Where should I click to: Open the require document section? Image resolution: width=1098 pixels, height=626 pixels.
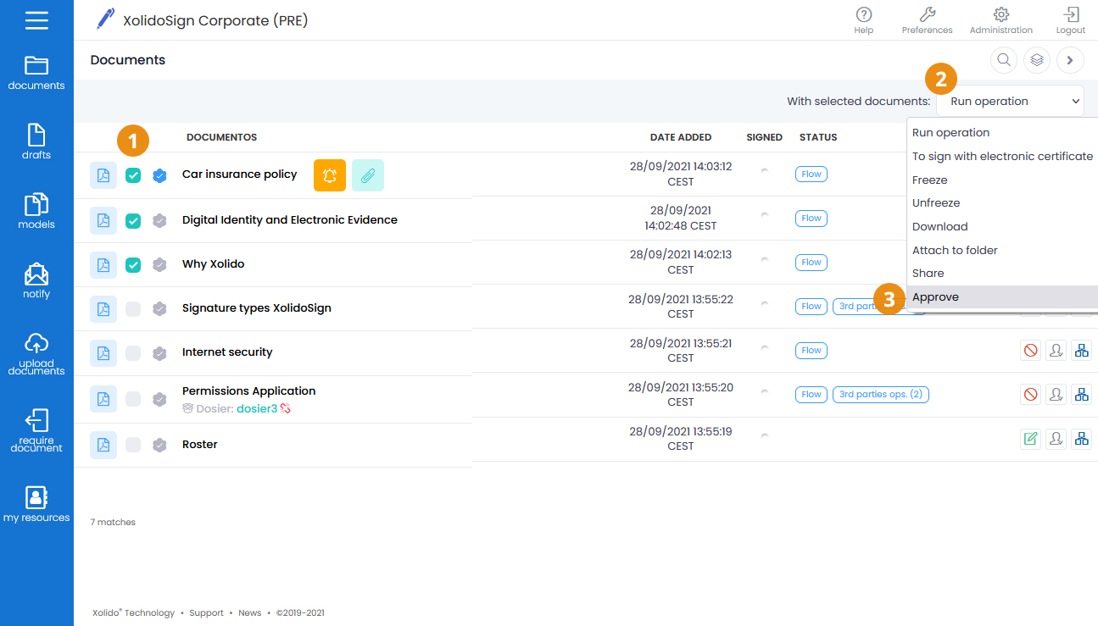[x=36, y=431]
